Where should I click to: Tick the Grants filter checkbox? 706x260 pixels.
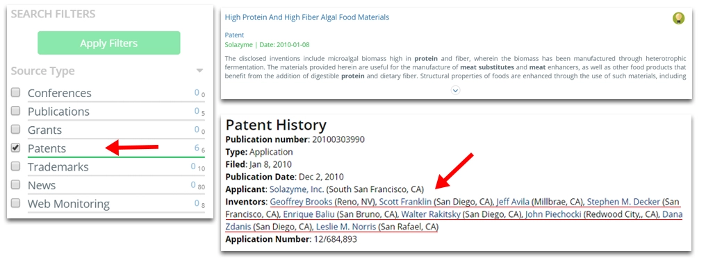pos(16,129)
